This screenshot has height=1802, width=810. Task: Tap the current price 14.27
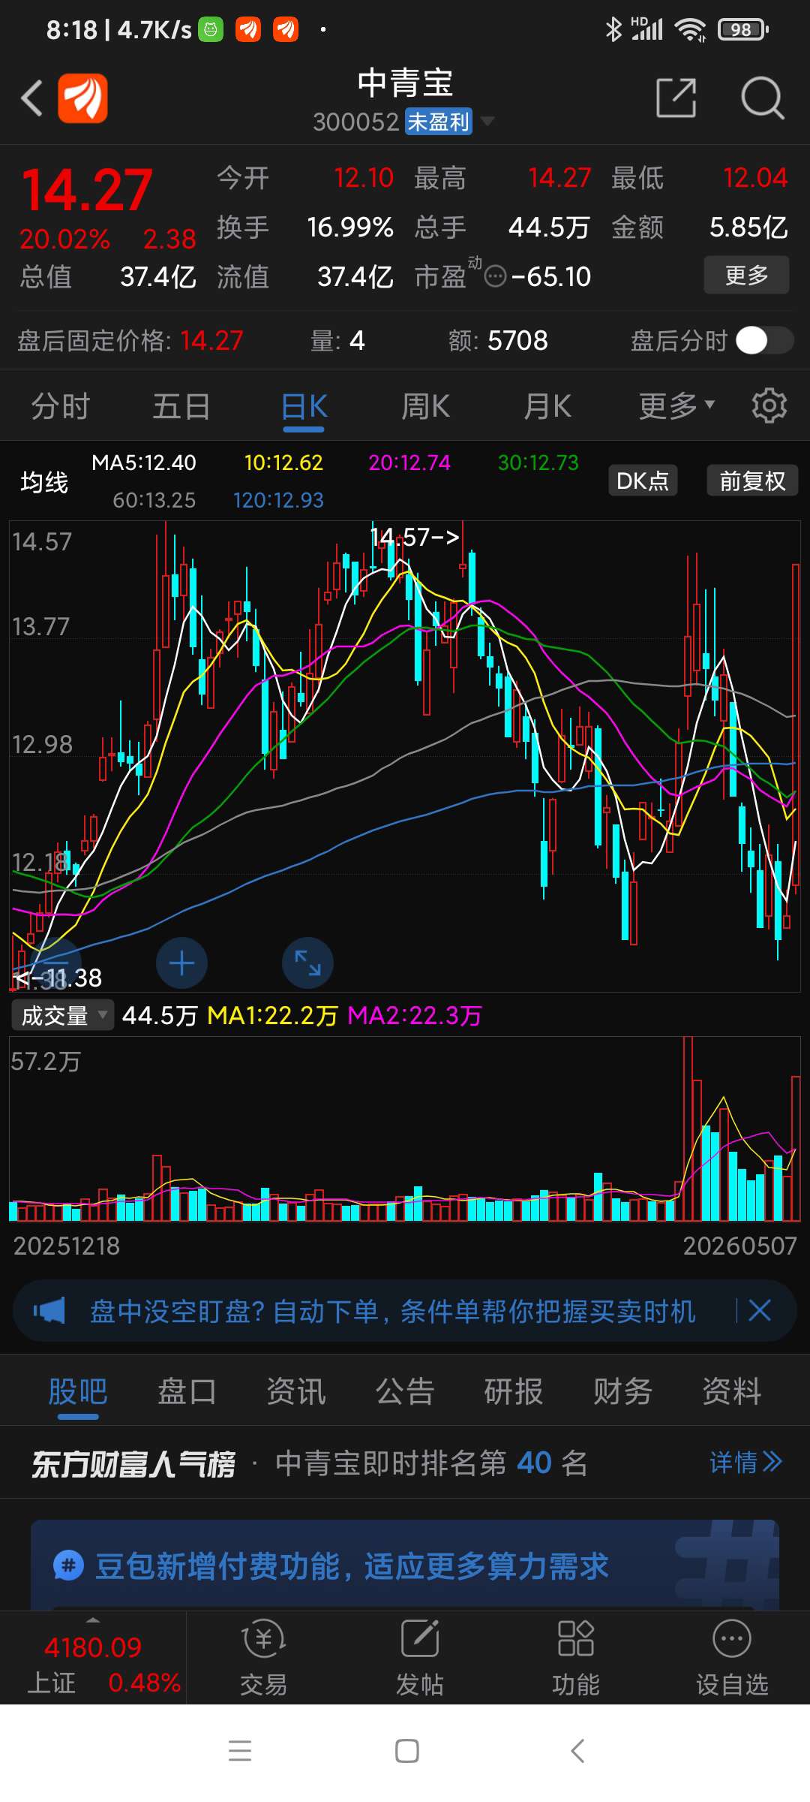coord(87,190)
